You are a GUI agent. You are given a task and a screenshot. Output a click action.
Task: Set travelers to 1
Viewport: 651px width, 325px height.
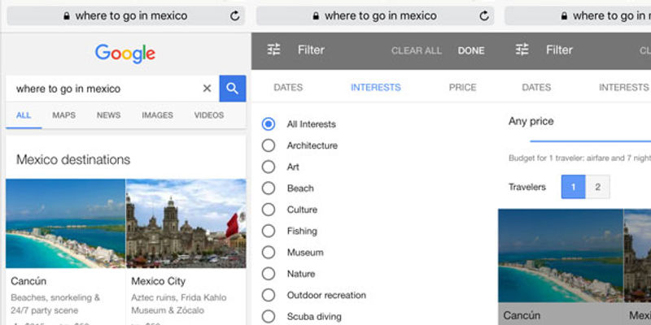(x=574, y=187)
